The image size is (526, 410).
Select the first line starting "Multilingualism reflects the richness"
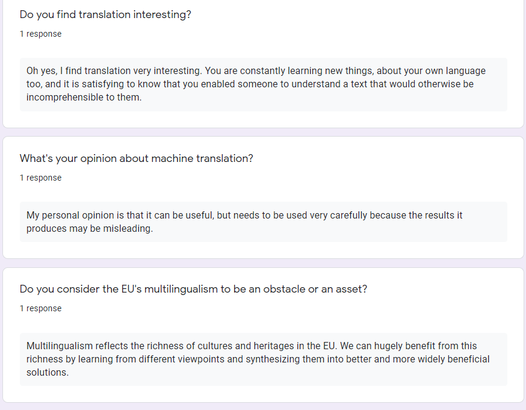(x=252, y=346)
